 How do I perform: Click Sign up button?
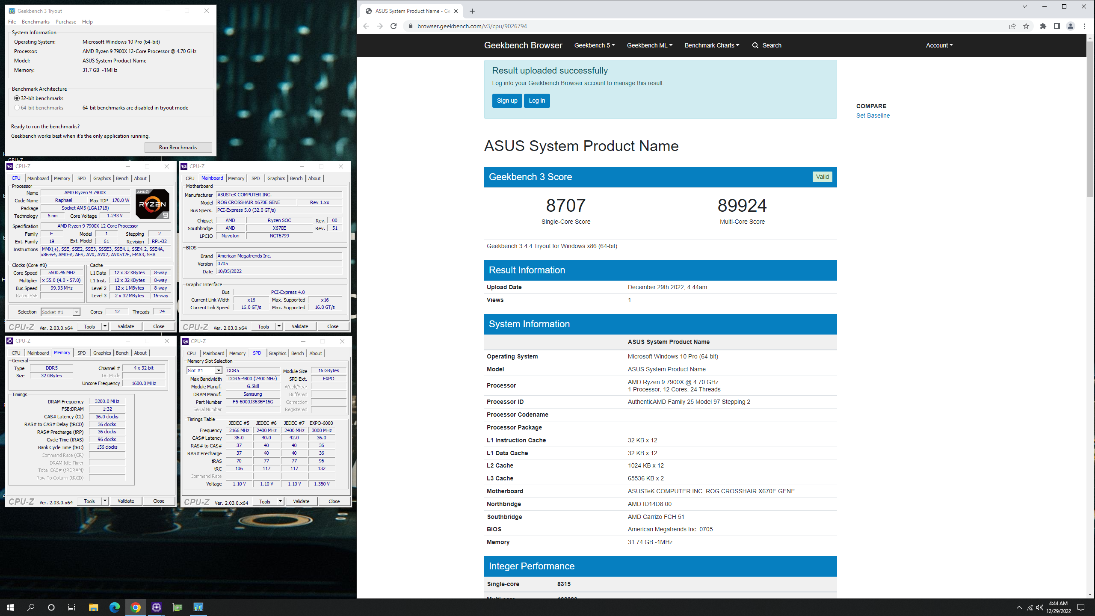click(507, 101)
